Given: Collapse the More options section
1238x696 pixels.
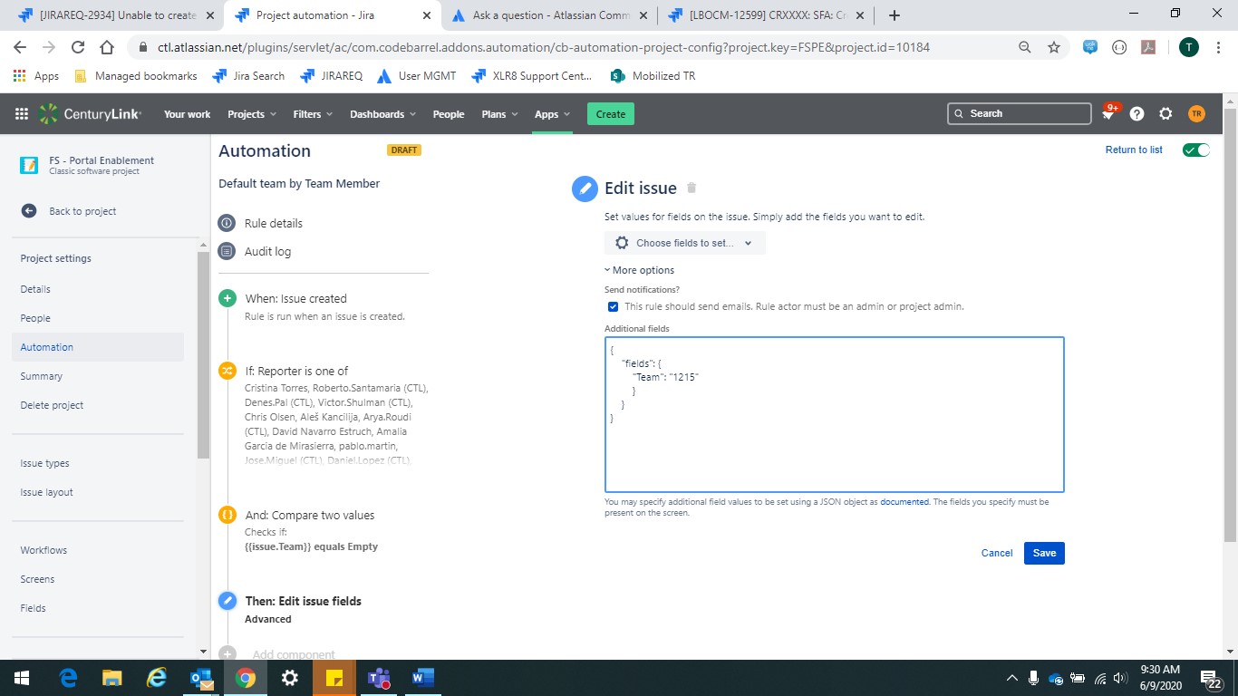Looking at the screenshot, I should [x=640, y=270].
